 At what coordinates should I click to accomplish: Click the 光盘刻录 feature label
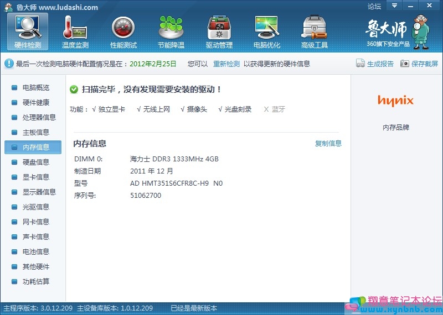coord(238,109)
